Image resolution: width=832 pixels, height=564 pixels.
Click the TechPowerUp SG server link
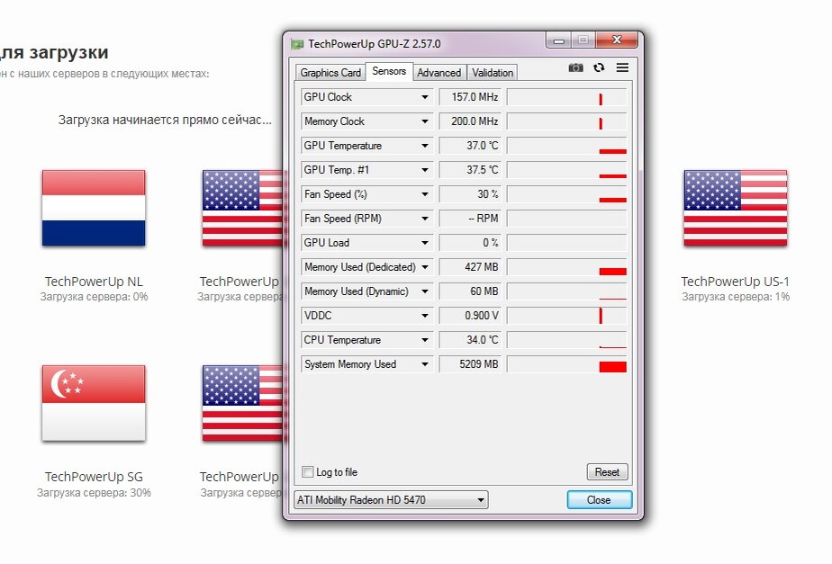[94, 477]
